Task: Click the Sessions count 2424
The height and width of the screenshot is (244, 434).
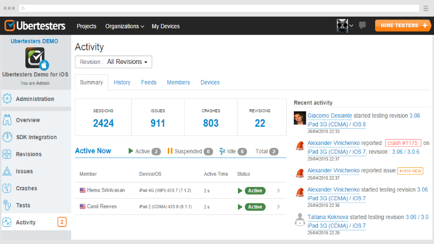Action: click(x=103, y=123)
